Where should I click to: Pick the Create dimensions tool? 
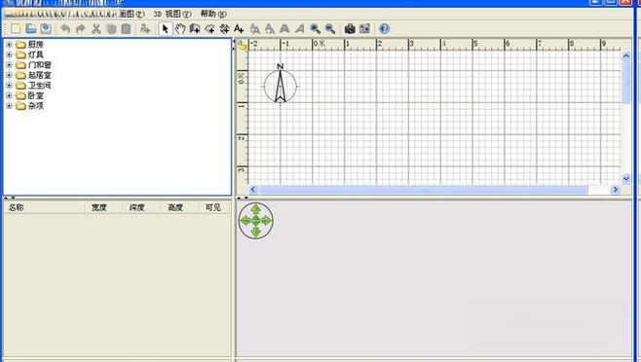(224, 28)
